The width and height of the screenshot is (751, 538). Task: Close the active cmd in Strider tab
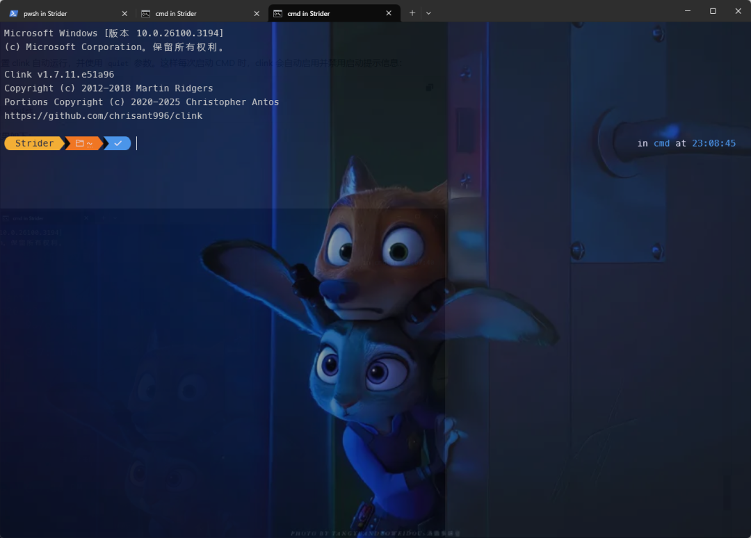389,13
